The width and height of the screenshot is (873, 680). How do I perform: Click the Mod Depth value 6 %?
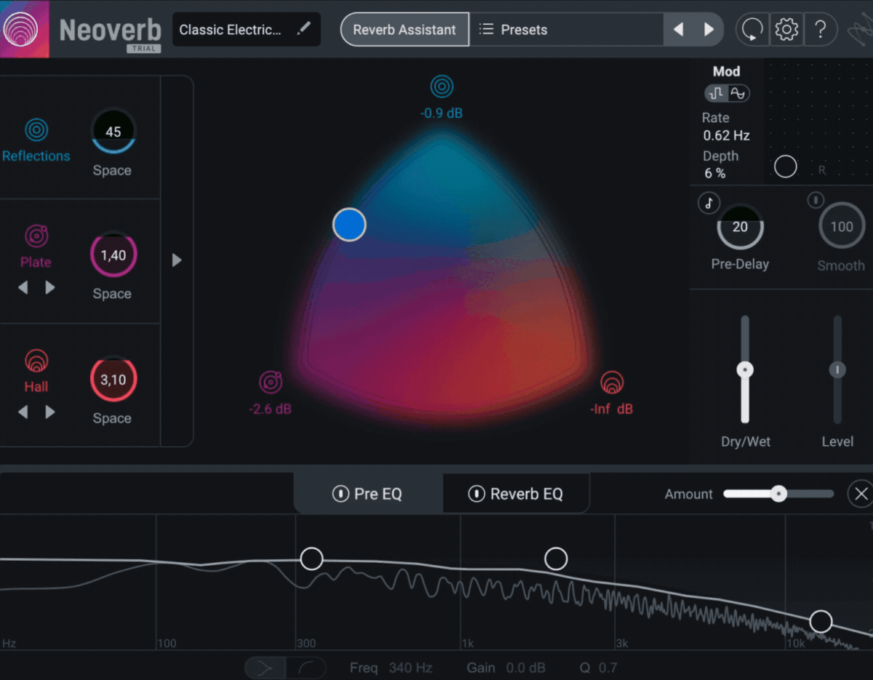click(x=714, y=173)
